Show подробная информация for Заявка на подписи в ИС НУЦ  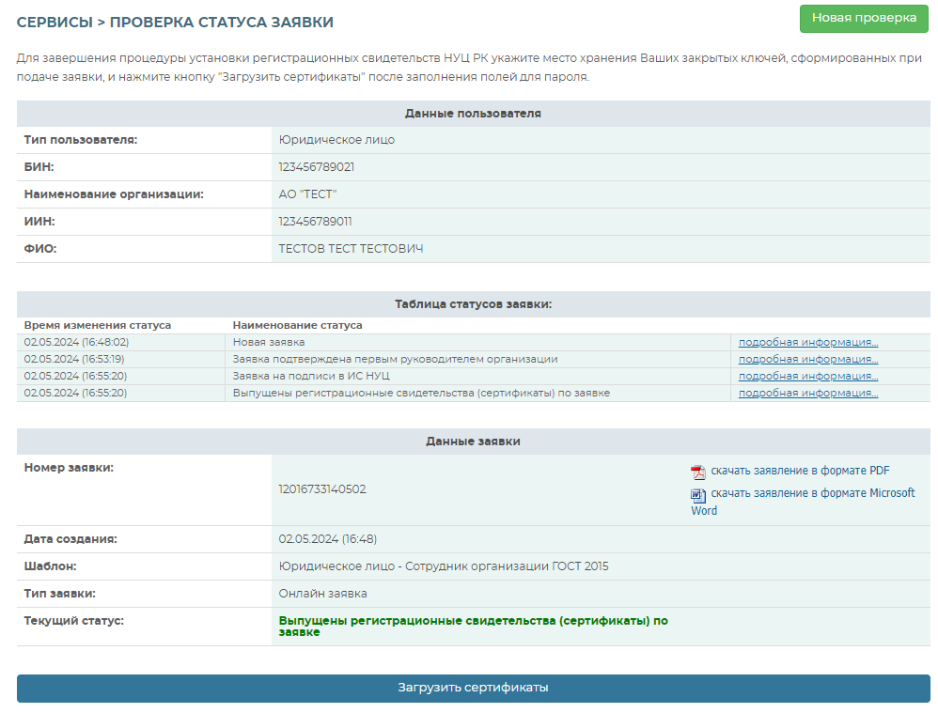pos(807,376)
